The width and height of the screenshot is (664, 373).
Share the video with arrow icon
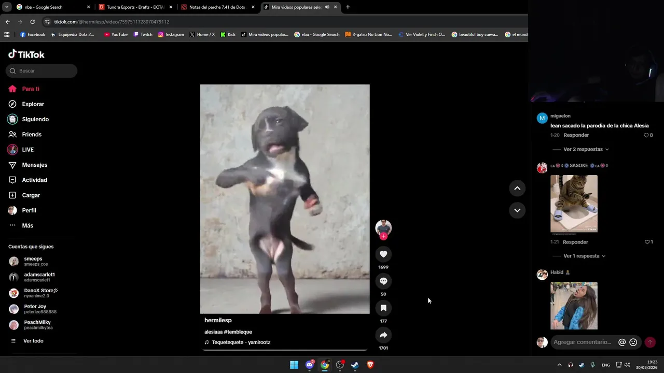pos(383,335)
